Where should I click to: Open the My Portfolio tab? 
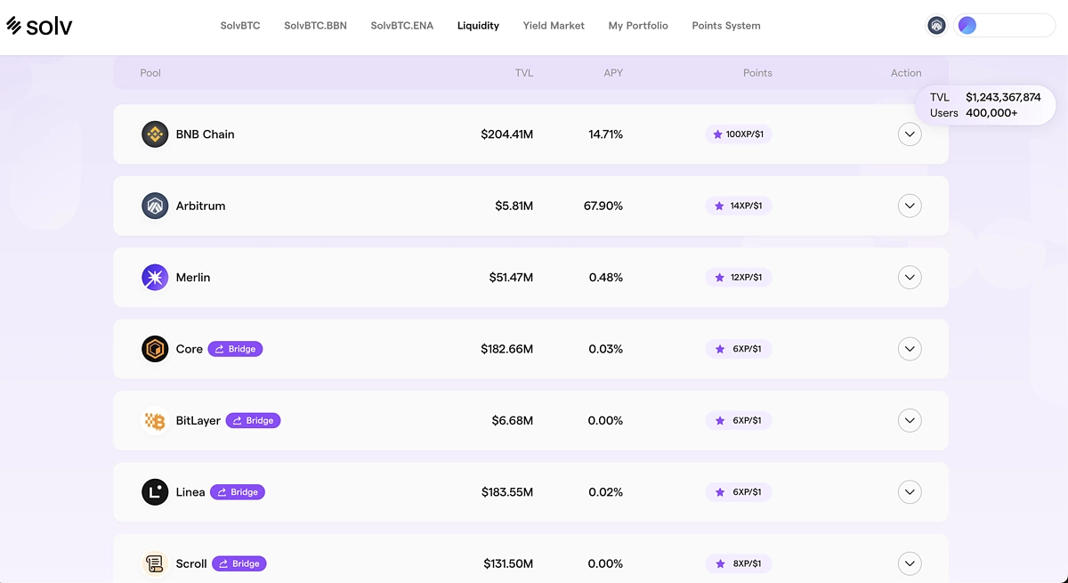tap(638, 26)
